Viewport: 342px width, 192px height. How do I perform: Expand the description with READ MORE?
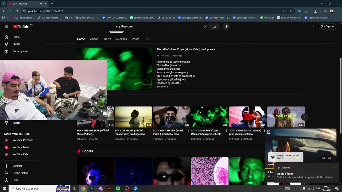point(162,87)
